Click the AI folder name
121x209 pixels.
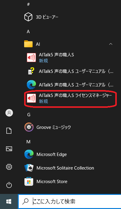tap(38, 44)
